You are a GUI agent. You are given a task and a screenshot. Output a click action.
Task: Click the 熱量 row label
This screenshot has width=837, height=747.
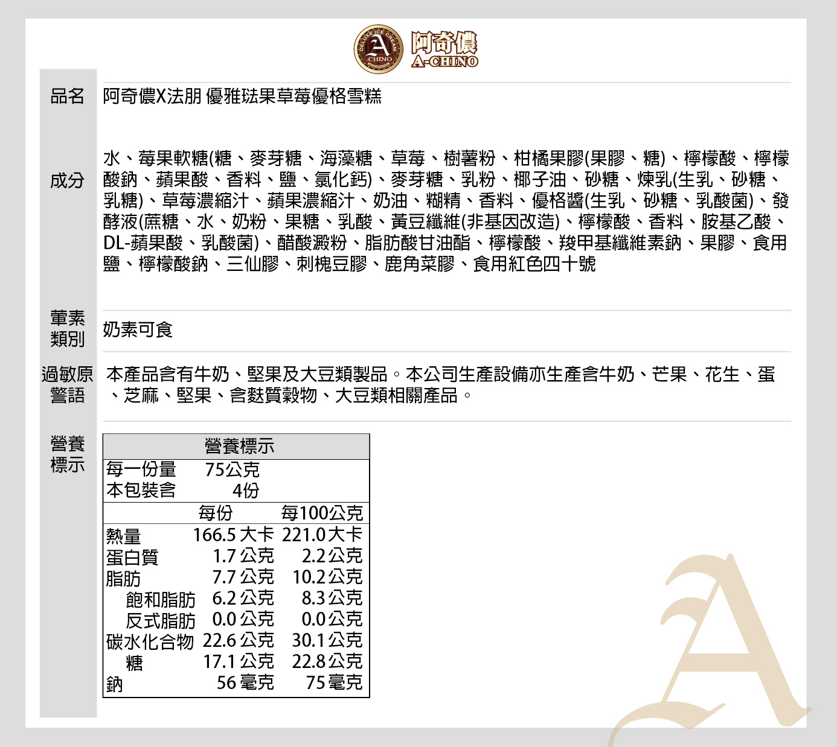[x=124, y=536]
